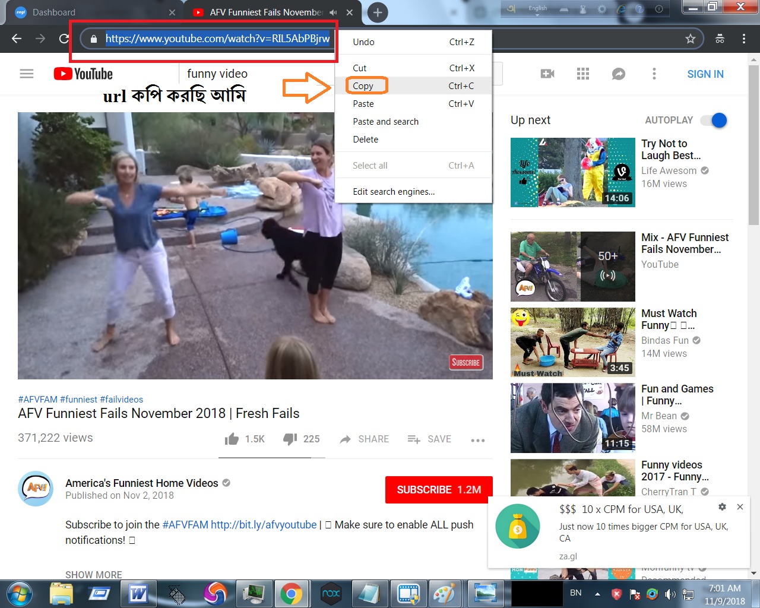Open the YouTube messages arrow-bubble icon

click(x=619, y=74)
